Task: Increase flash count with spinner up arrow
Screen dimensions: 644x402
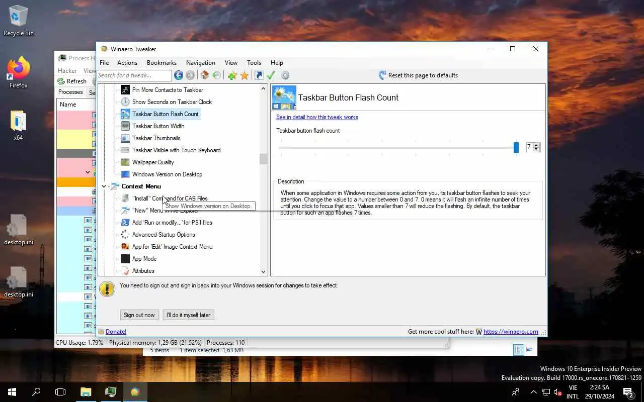Action: (x=536, y=145)
